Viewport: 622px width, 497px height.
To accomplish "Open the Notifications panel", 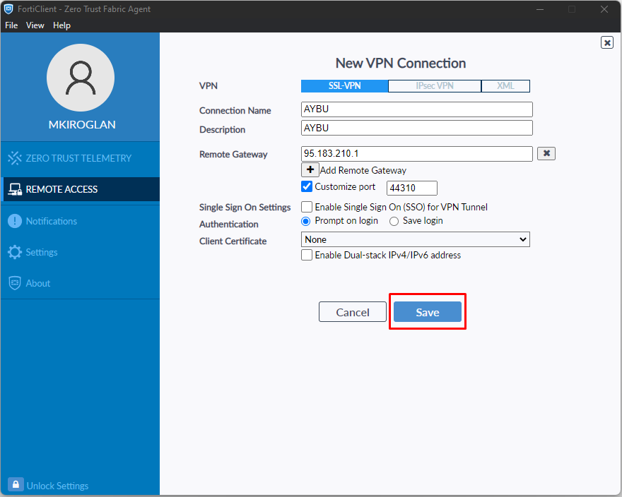I will click(51, 221).
